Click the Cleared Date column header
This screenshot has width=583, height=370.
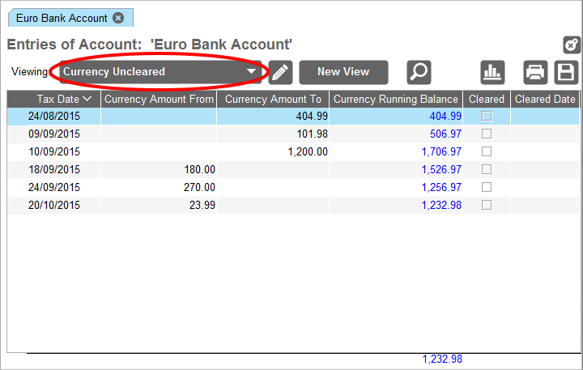(x=545, y=100)
